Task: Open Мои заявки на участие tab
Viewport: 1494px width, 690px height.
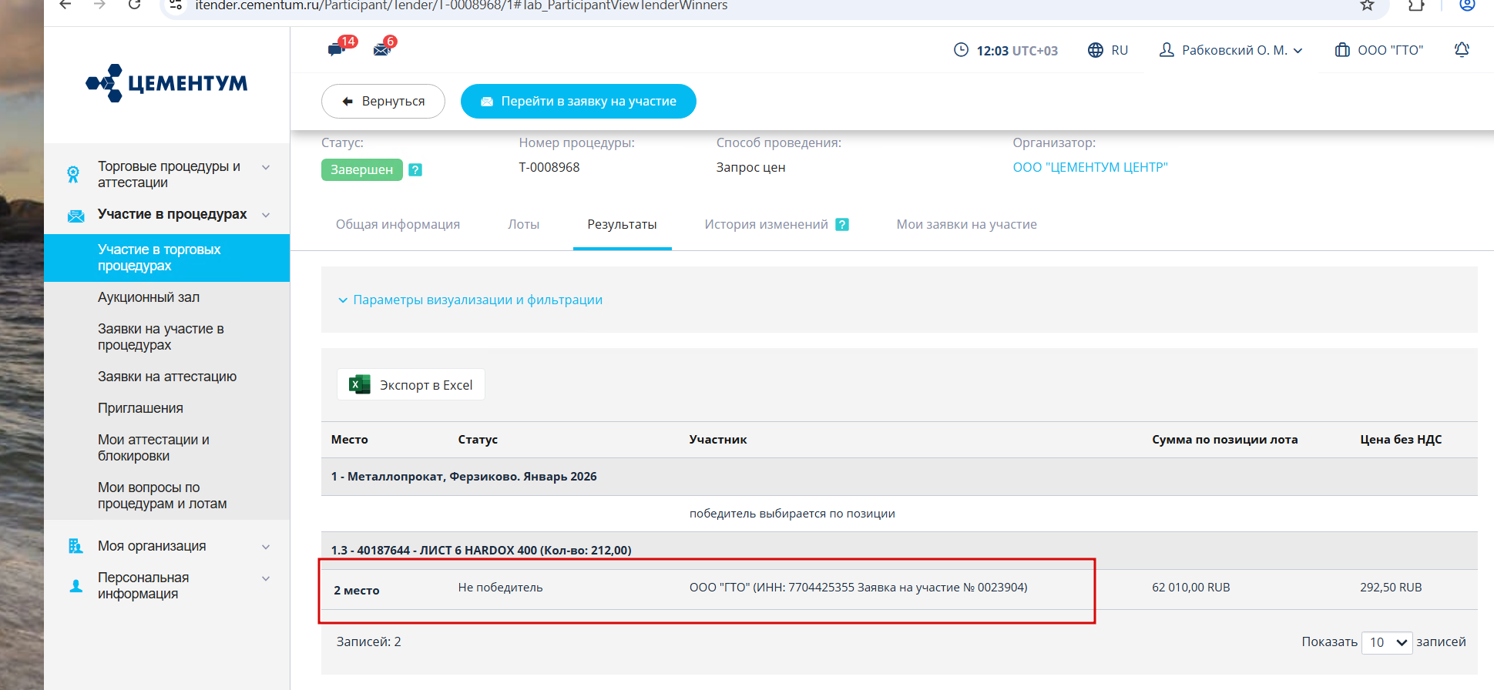Action: point(966,224)
